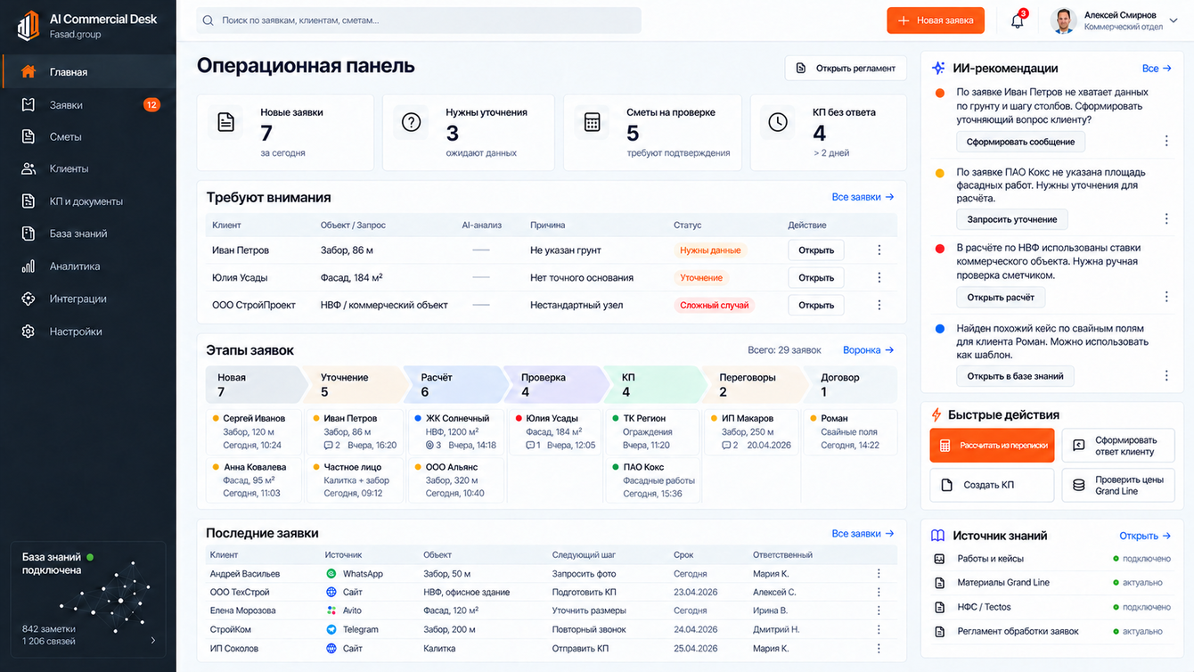
Task: Click Запросить уточнение button
Action: (x=1011, y=219)
